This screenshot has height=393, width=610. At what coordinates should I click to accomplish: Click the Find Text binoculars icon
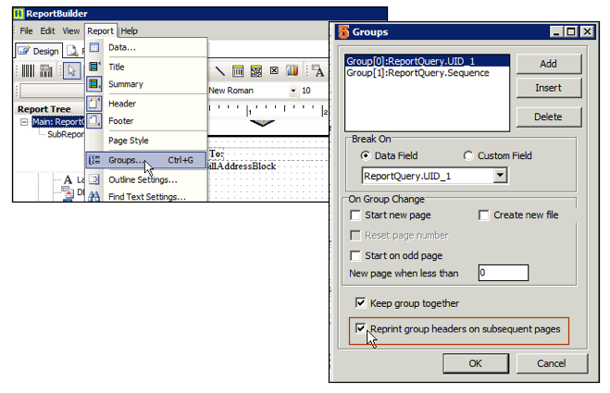pos(93,196)
